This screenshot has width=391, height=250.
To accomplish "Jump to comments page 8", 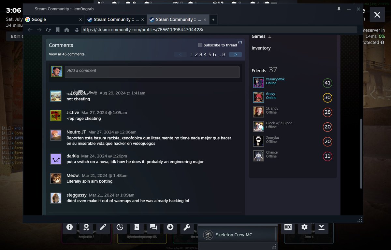I will (224, 54).
